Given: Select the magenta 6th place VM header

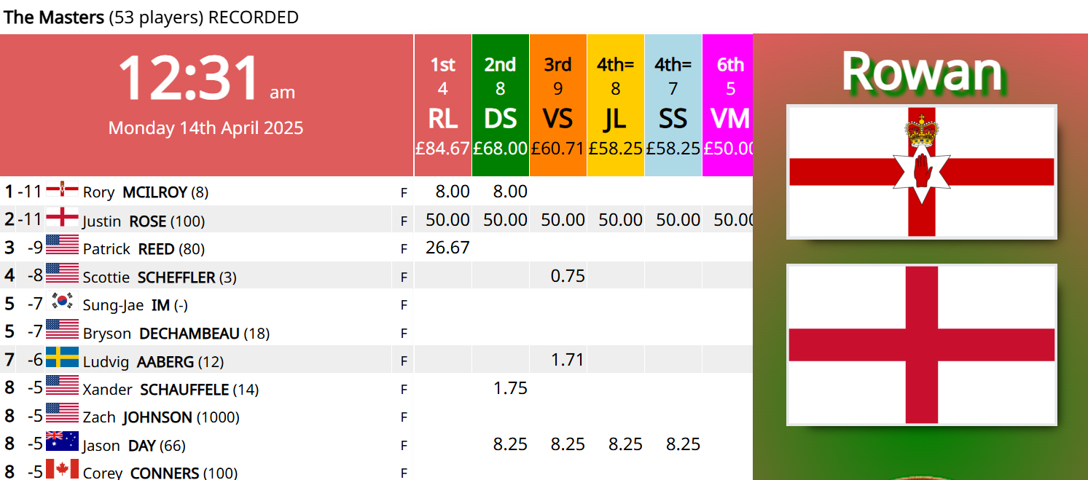Looking at the screenshot, I should click(727, 106).
